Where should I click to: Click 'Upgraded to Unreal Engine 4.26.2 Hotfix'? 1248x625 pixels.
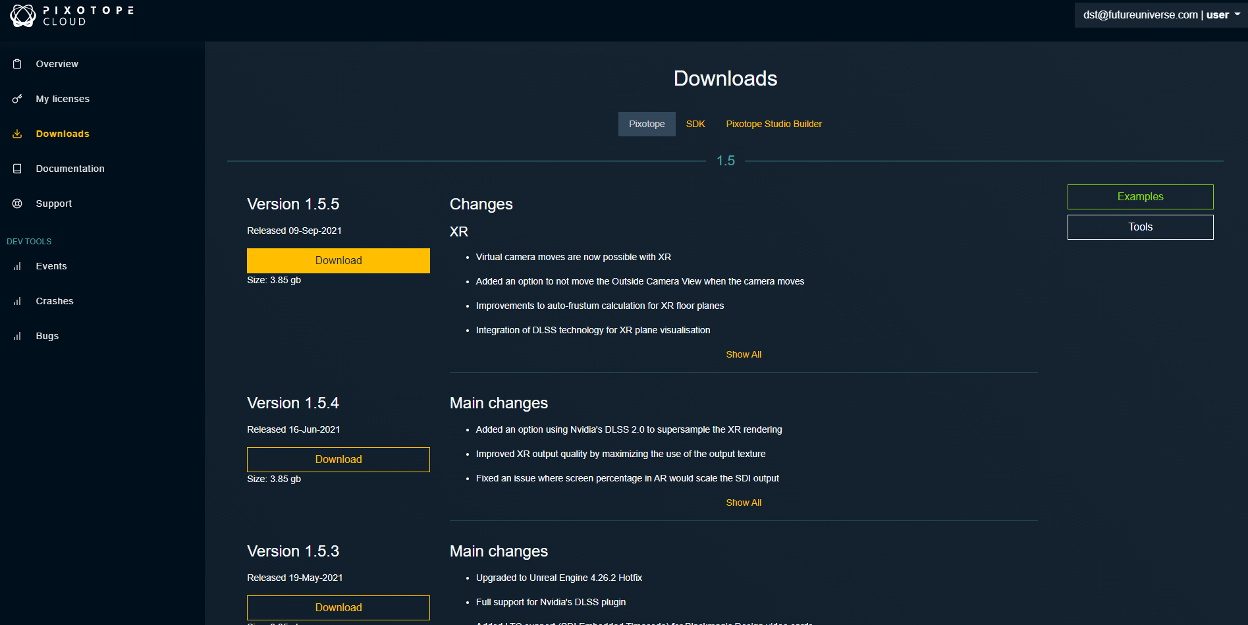tap(559, 578)
